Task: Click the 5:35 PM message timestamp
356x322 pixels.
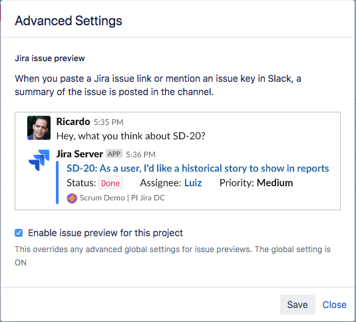Action: pyautogui.click(x=108, y=122)
